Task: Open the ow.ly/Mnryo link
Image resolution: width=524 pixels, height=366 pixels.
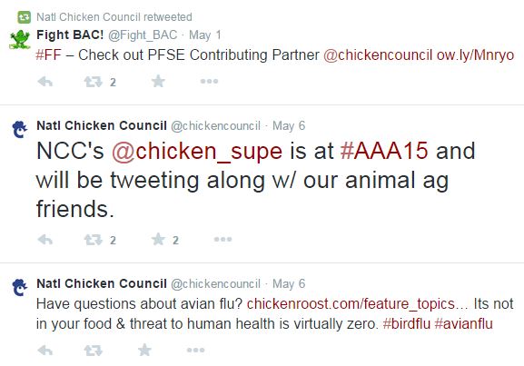Action: 475,54
